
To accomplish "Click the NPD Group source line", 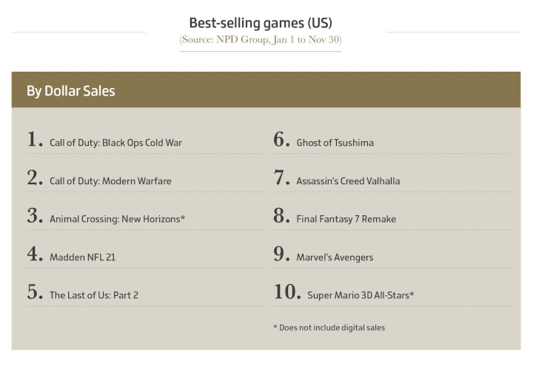I will [x=261, y=39].
